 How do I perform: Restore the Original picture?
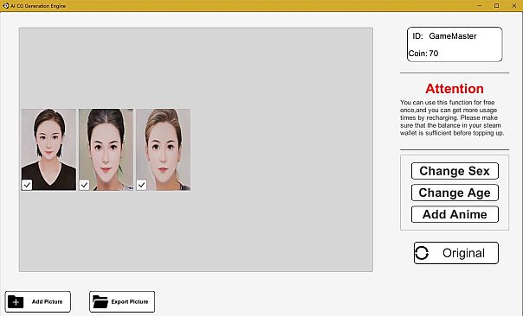coord(456,253)
